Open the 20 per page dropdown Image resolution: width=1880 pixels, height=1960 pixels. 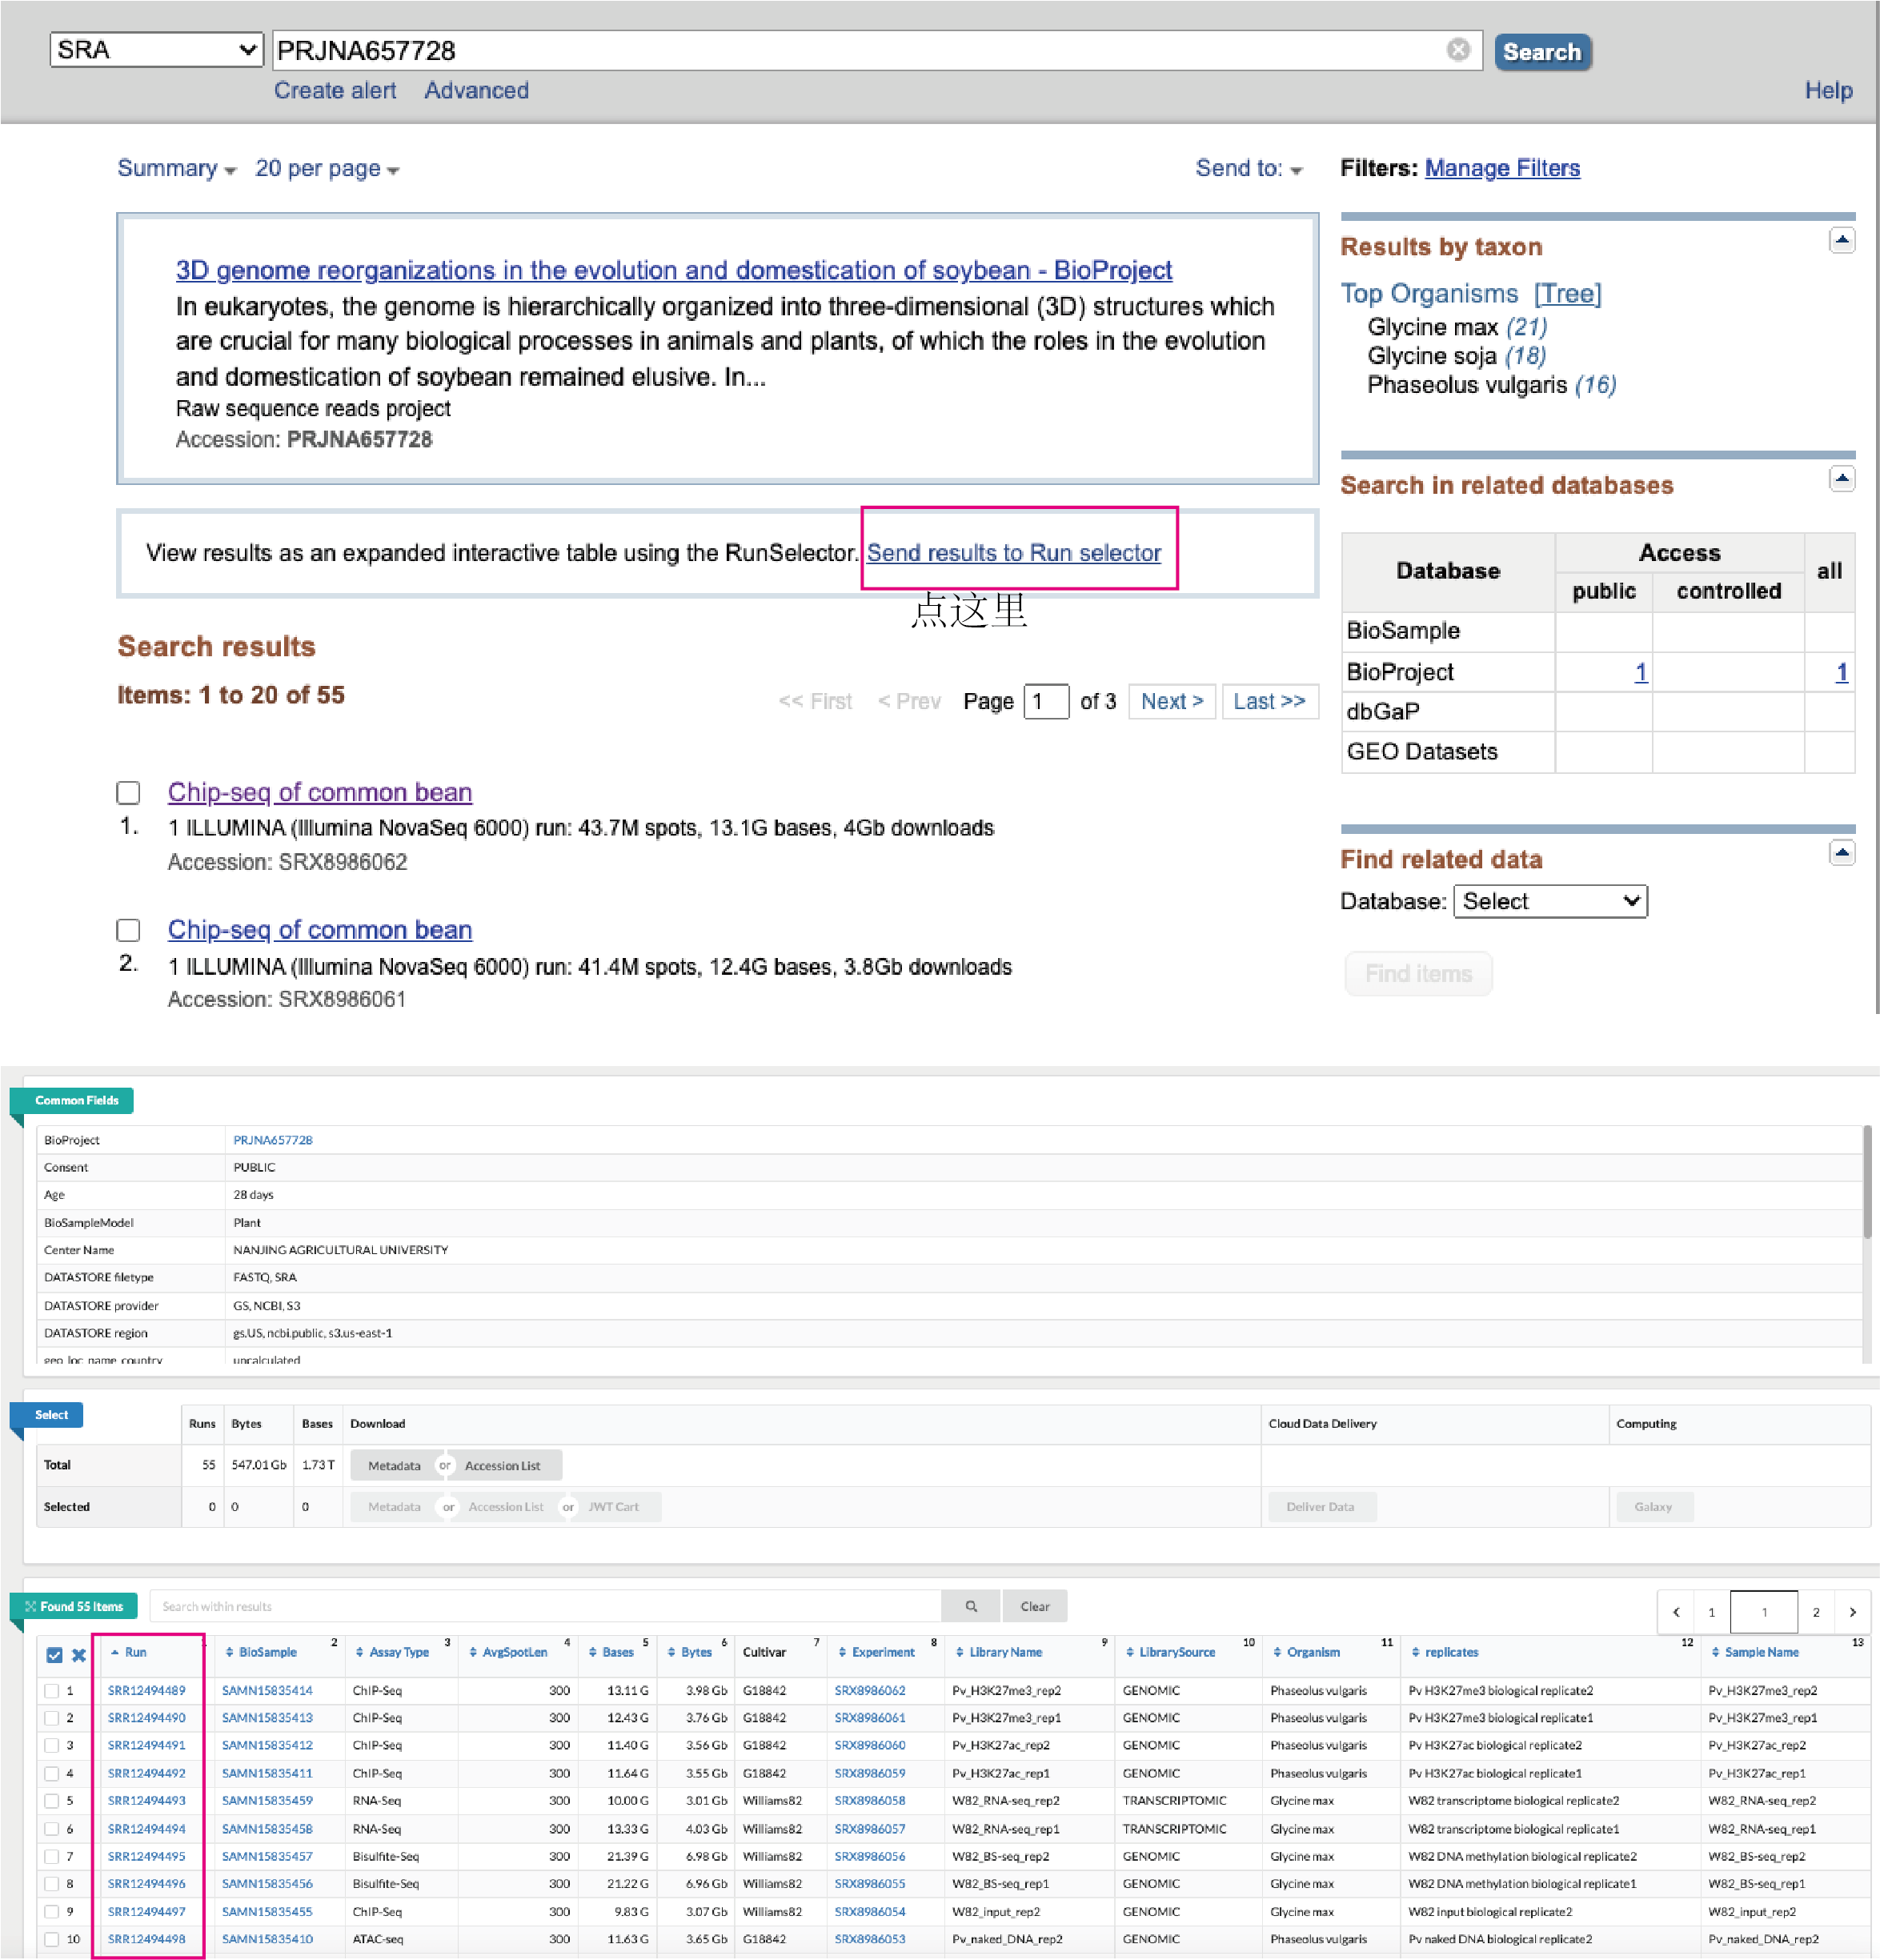pyautogui.click(x=327, y=168)
